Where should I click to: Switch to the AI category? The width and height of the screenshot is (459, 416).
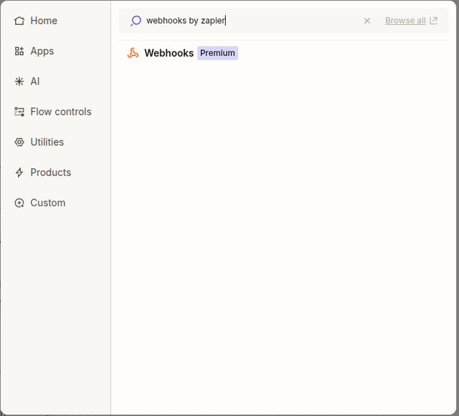(x=27, y=81)
